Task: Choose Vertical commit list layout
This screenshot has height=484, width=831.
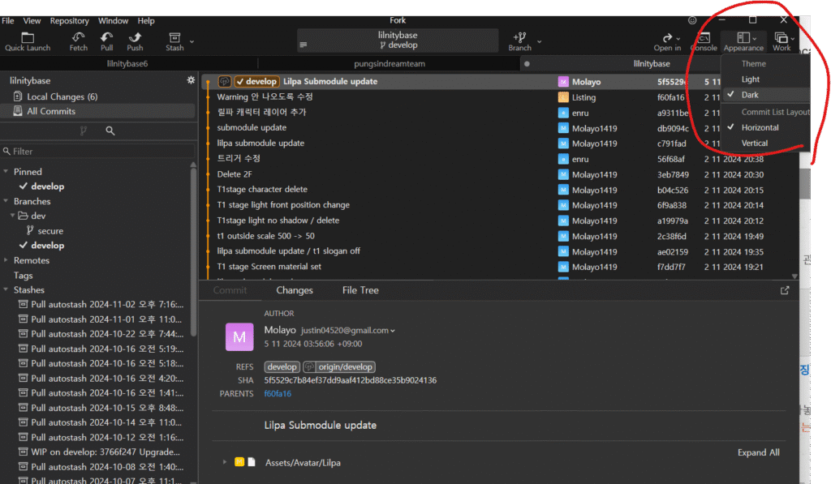Action: coord(754,143)
